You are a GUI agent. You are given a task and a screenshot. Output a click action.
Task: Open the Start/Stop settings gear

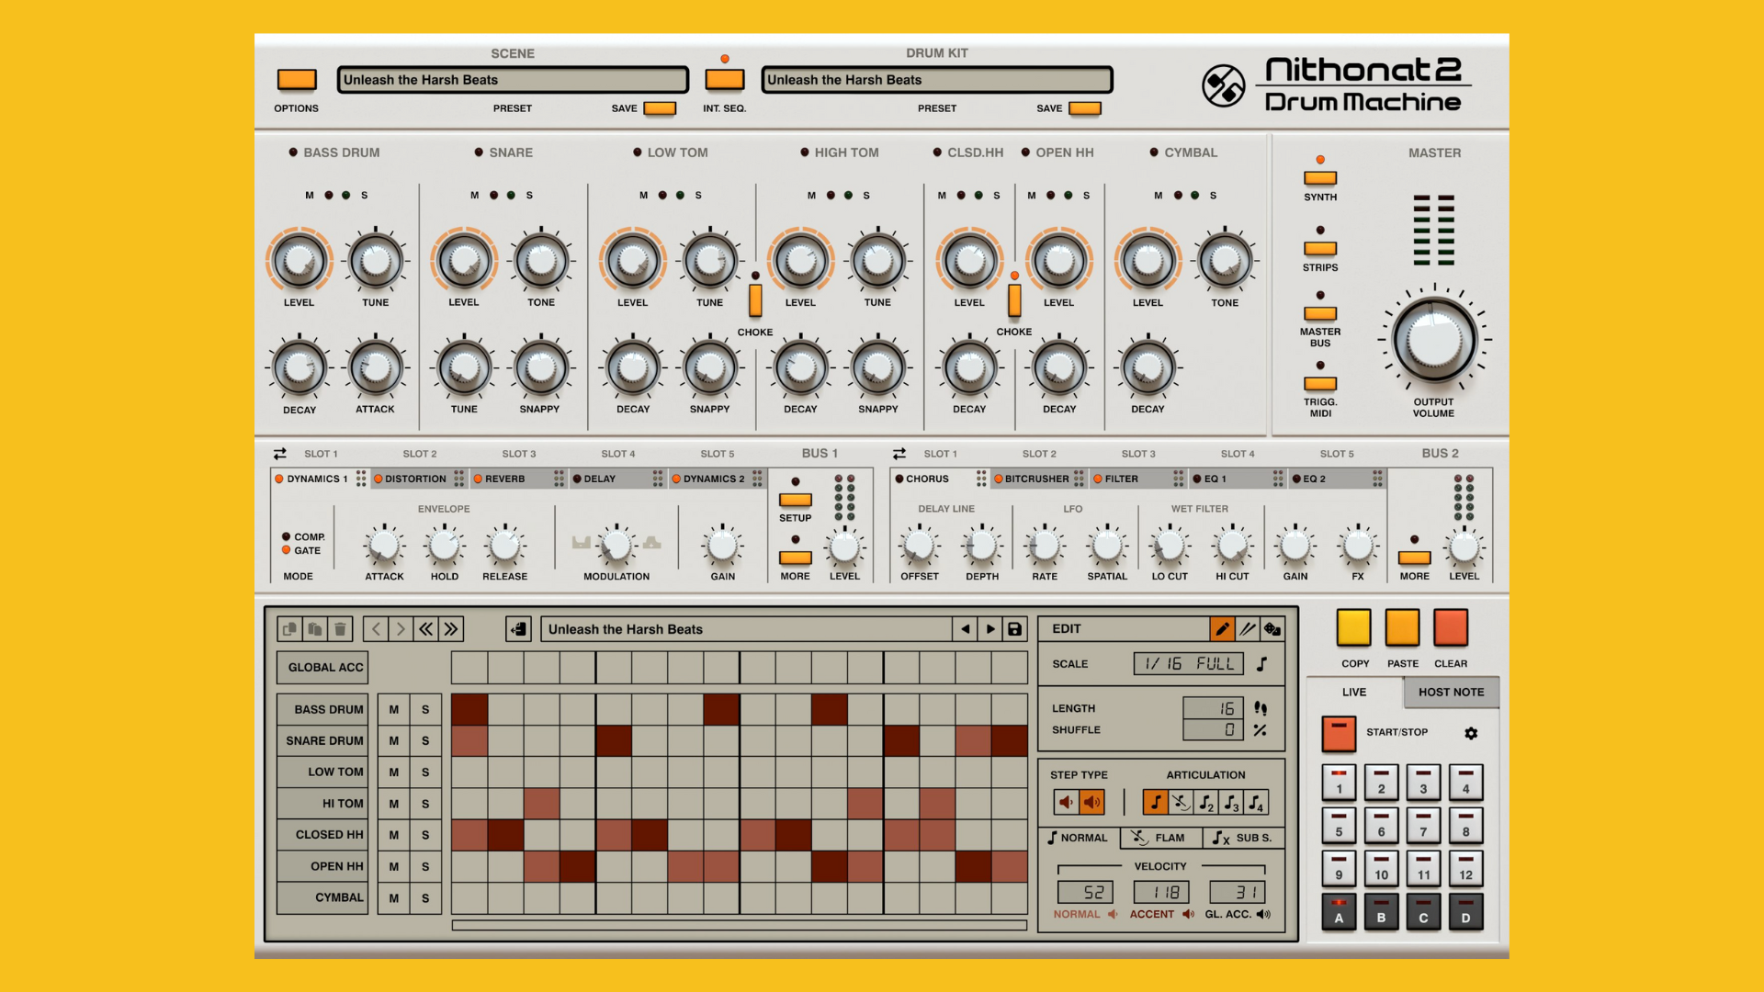click(1471, 733)
